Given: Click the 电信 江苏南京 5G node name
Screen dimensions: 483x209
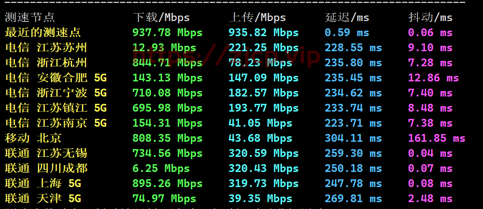Looking at the screenshot, I should click(56, 123).
